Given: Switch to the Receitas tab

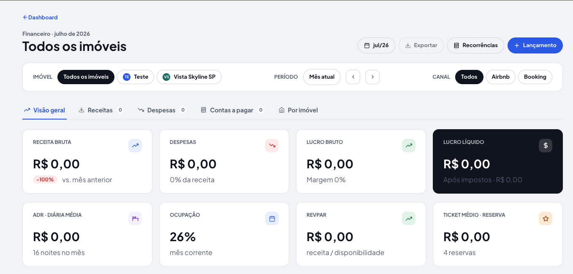Looking at the screenshot, I should (101, 110).
